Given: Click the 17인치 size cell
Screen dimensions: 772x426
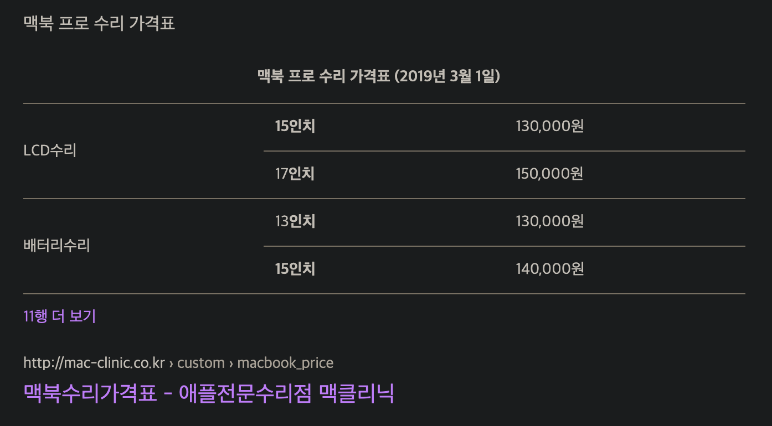Looking at the screenshot, I should 295,174.
